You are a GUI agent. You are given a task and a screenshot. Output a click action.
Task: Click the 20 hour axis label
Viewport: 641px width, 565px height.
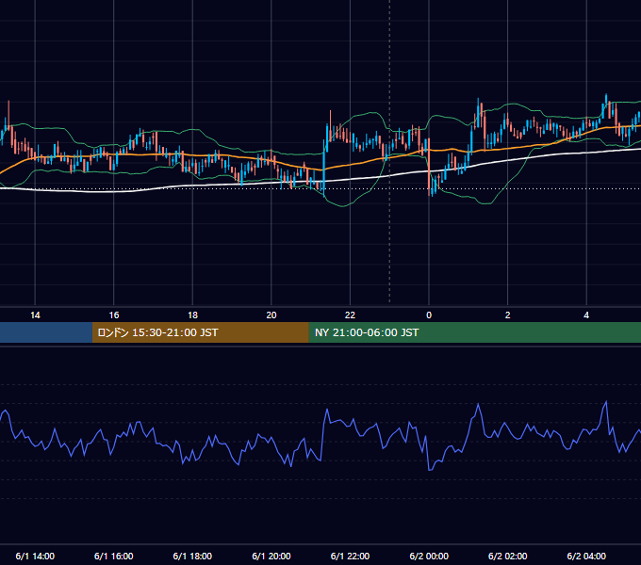271,315
